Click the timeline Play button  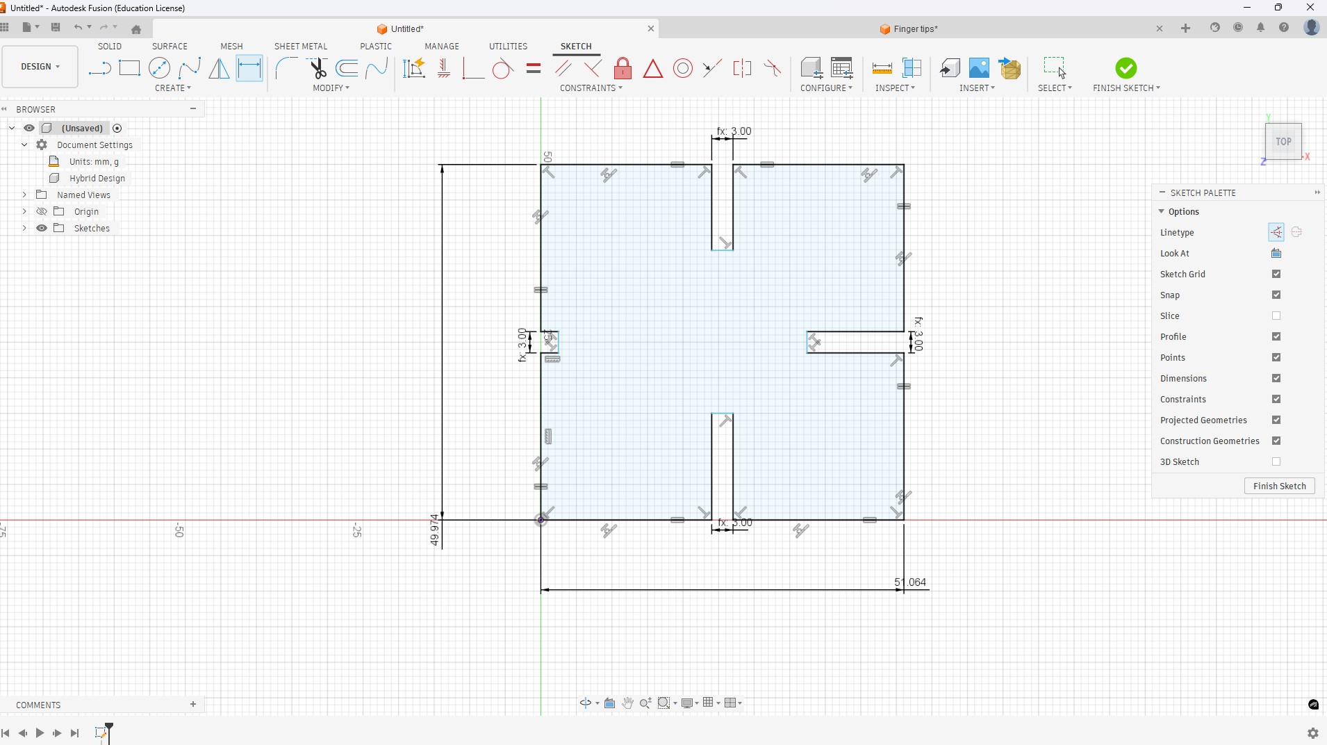tap(40, 733)
